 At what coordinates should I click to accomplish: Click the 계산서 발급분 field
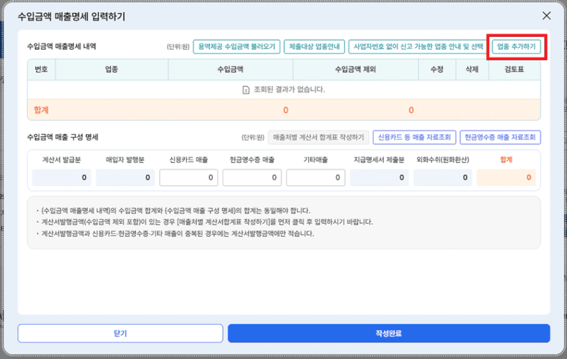pos(61,177)
